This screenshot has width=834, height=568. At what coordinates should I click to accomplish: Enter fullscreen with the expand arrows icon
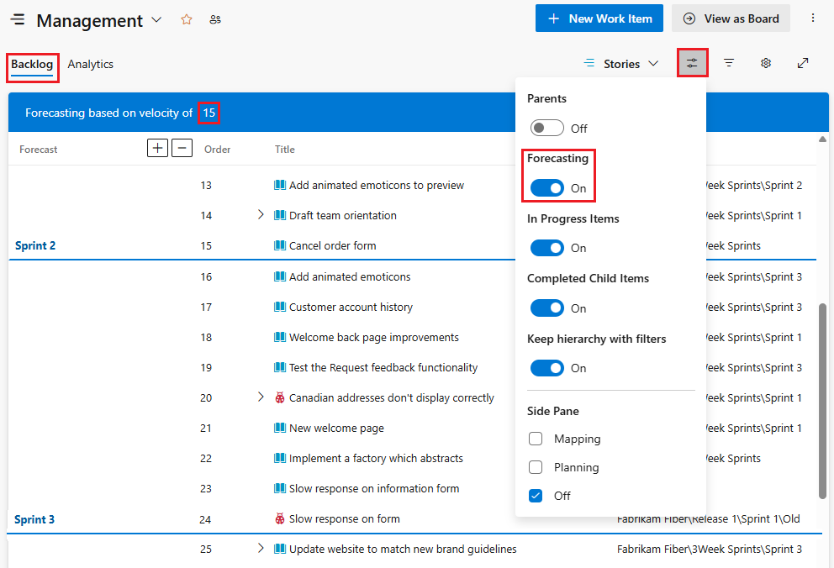tap(803, 62)
